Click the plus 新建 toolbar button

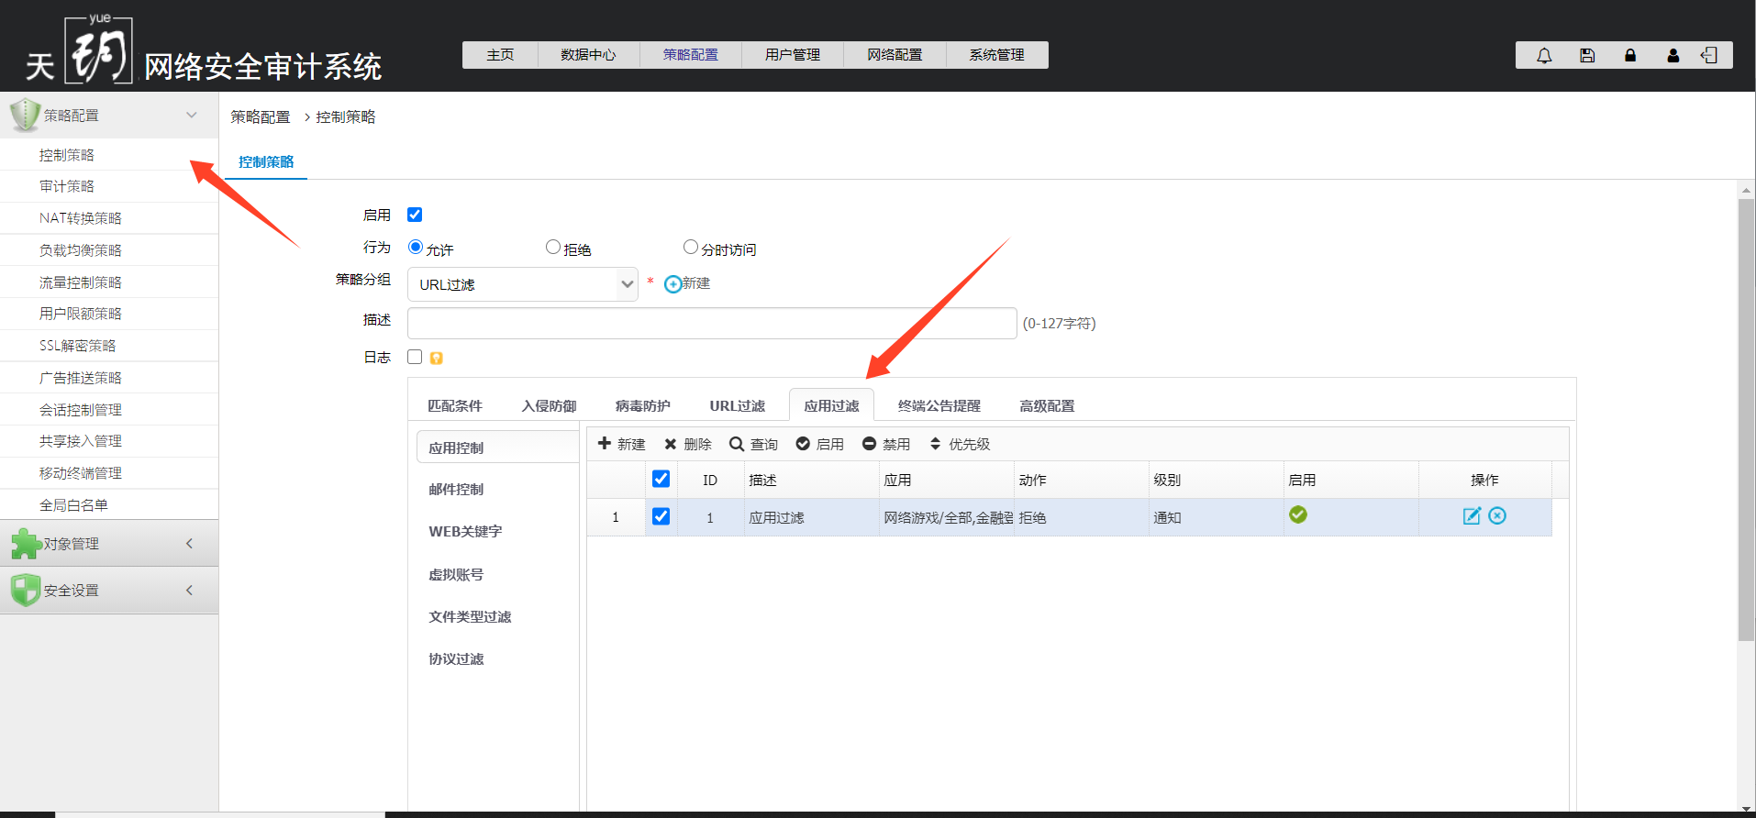tap(621, 444)
